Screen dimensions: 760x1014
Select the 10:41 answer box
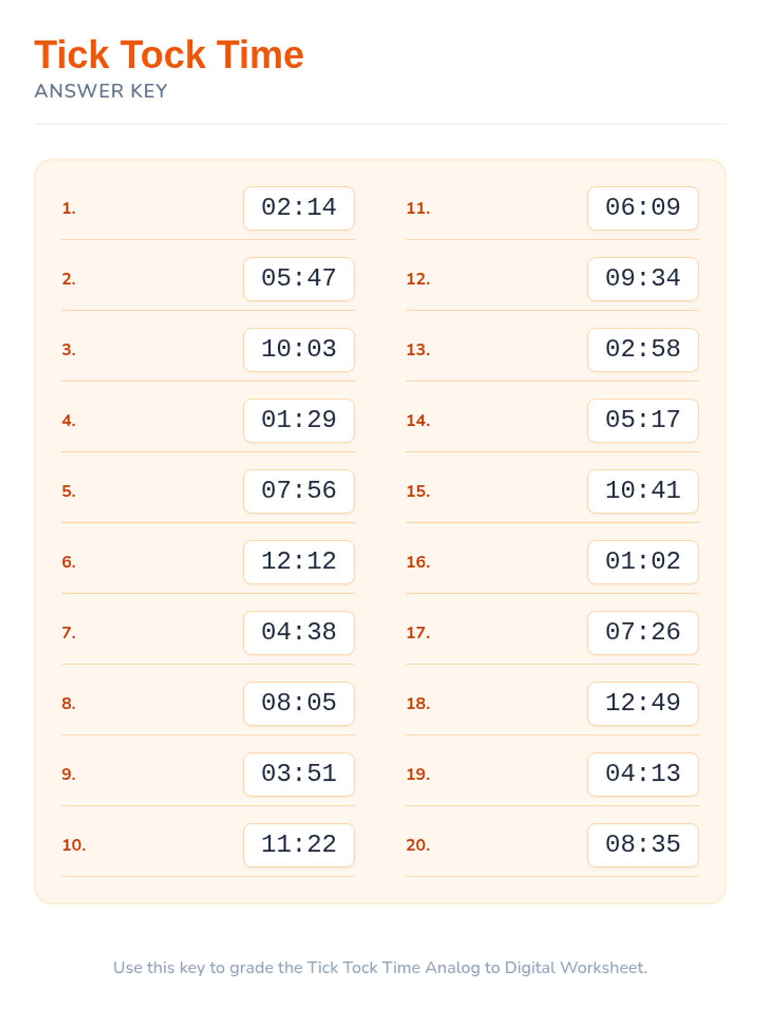tap(643, 491)
